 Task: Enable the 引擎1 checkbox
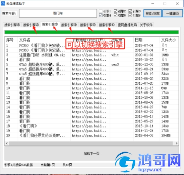pos(101,11)
